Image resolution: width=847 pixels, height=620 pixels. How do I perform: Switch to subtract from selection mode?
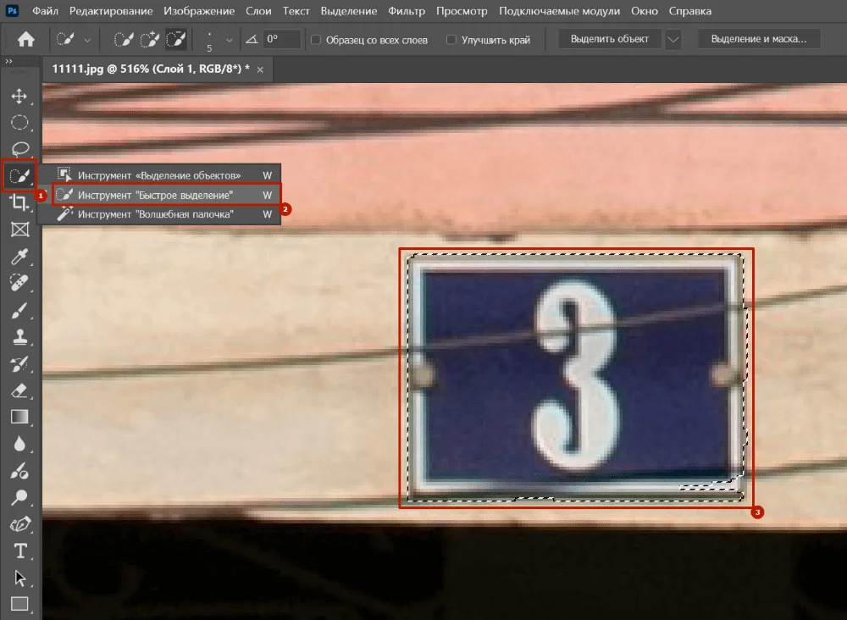176,39
